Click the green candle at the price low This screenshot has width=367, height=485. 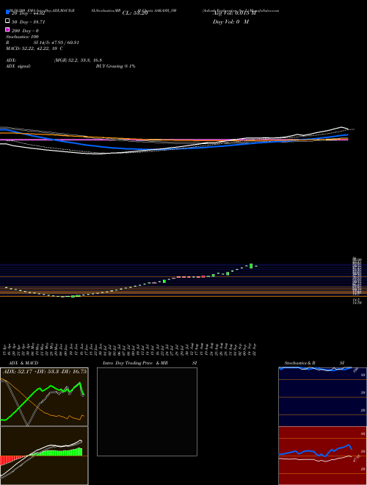click(73, 296)
